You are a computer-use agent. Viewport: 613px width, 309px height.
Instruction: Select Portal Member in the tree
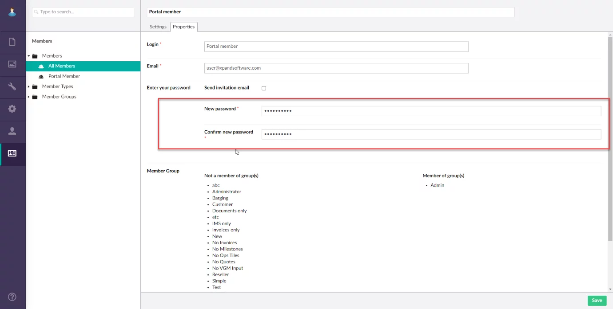64,76
